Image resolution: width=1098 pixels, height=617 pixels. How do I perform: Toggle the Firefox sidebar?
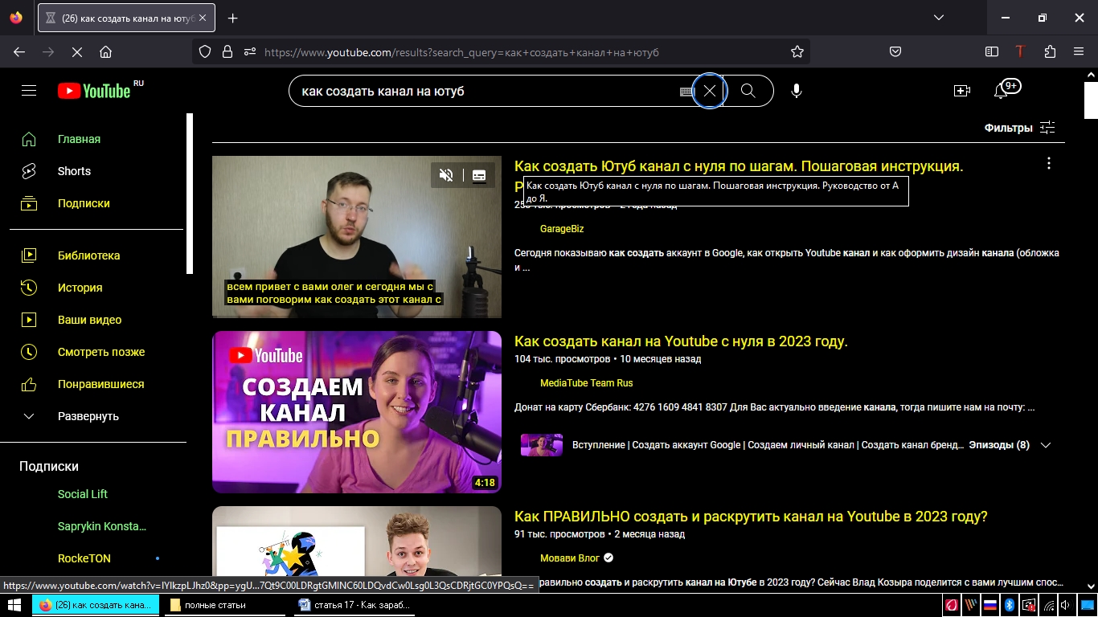[992, 51]
